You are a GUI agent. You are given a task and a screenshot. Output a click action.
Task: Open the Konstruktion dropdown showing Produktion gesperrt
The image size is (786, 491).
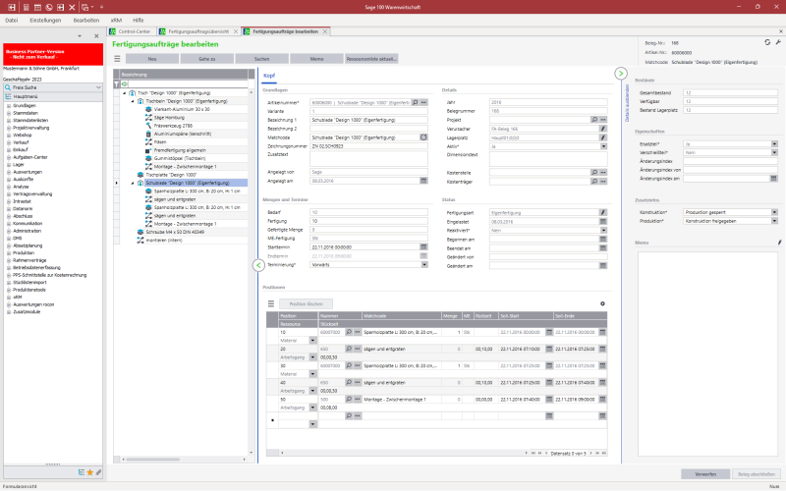point(774,212)
